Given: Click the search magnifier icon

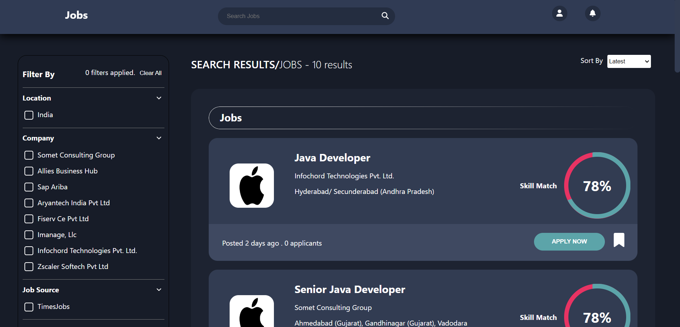Looking at the screenshot, I should click(385, 16).
